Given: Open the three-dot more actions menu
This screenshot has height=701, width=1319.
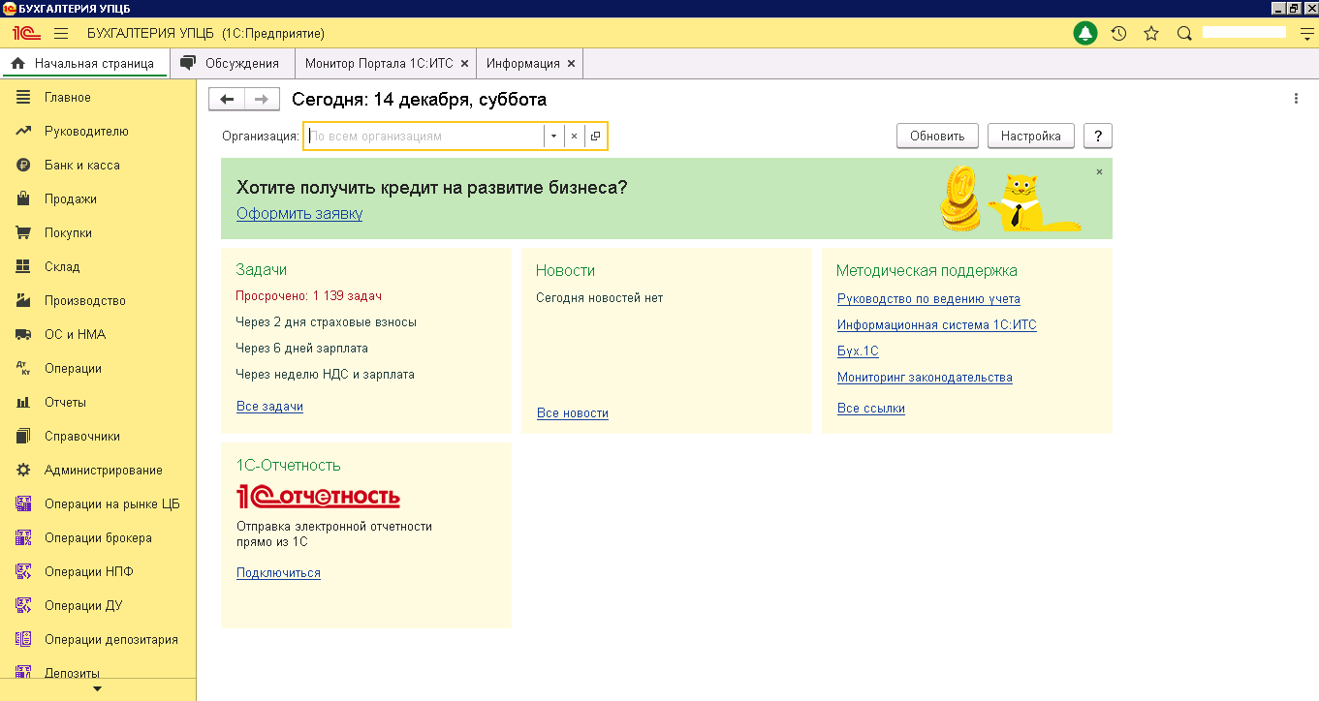Looking at the screenshot, I should click(1296, 98).
